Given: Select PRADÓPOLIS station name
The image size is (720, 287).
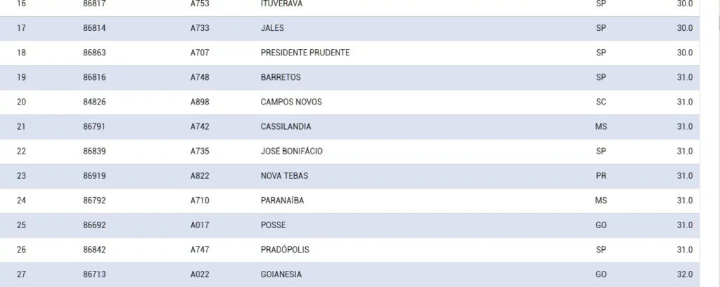Looking at the screenshot, I should [285, 249].
